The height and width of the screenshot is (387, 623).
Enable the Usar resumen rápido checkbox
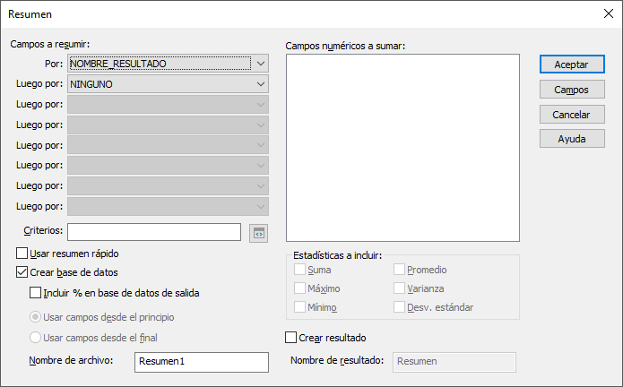tap(23, 254)
